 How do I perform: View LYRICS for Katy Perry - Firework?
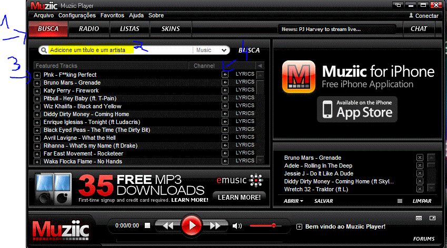(245, 90)
